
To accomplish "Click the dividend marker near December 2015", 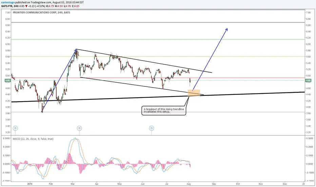I will 16,128.
